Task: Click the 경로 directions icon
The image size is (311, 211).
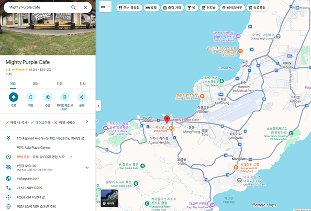Action: (13, 97)
